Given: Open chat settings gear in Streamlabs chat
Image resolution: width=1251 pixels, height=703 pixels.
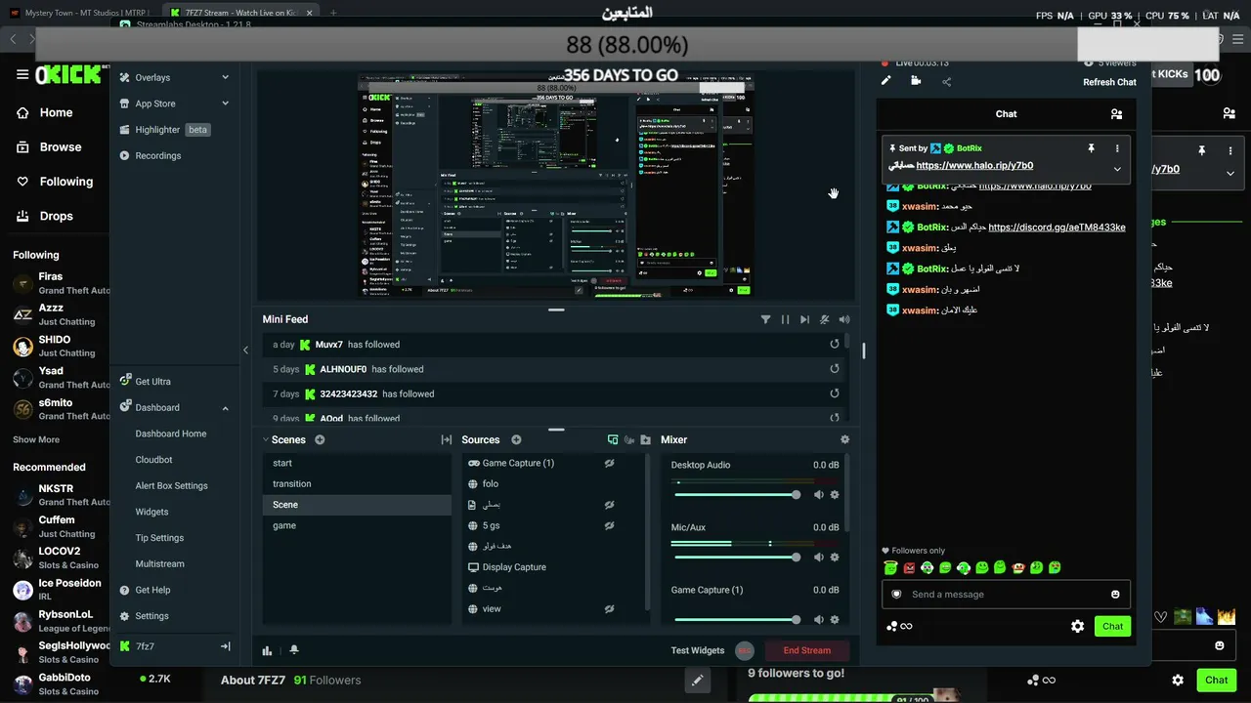Looking at the screenshot, I should click(1077, 627).
